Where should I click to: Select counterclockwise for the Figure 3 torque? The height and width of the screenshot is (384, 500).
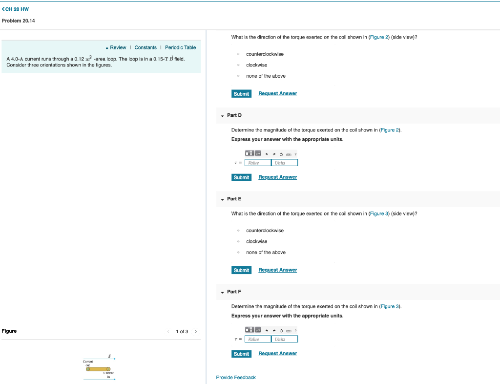point(238,230)
